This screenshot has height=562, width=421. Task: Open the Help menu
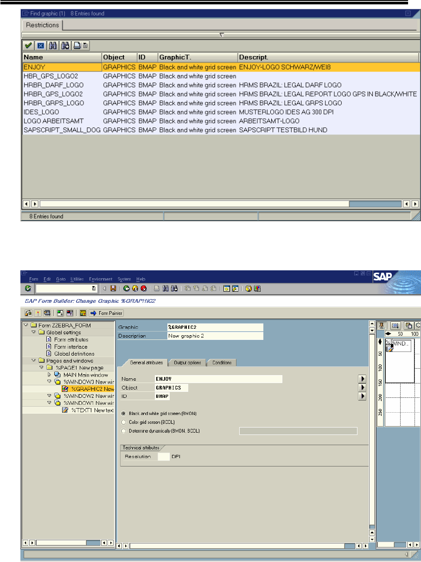pyautogui.click(x=140, y=279)
